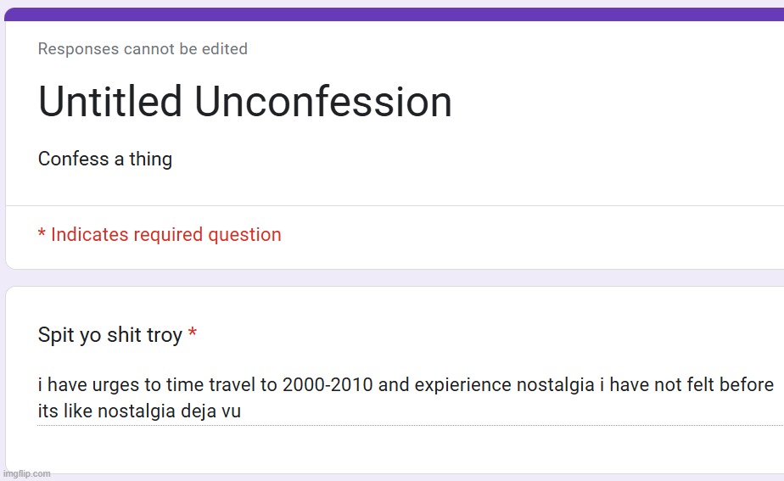784x481 pixels.
Task: Place cursor at the 2000-2010 text in the answer
Action: (328, 384)
